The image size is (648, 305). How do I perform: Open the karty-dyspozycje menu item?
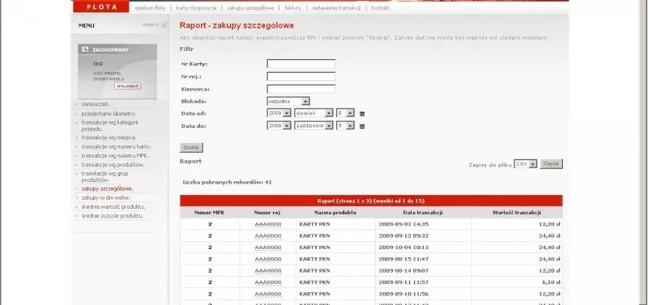pos(196,8)
